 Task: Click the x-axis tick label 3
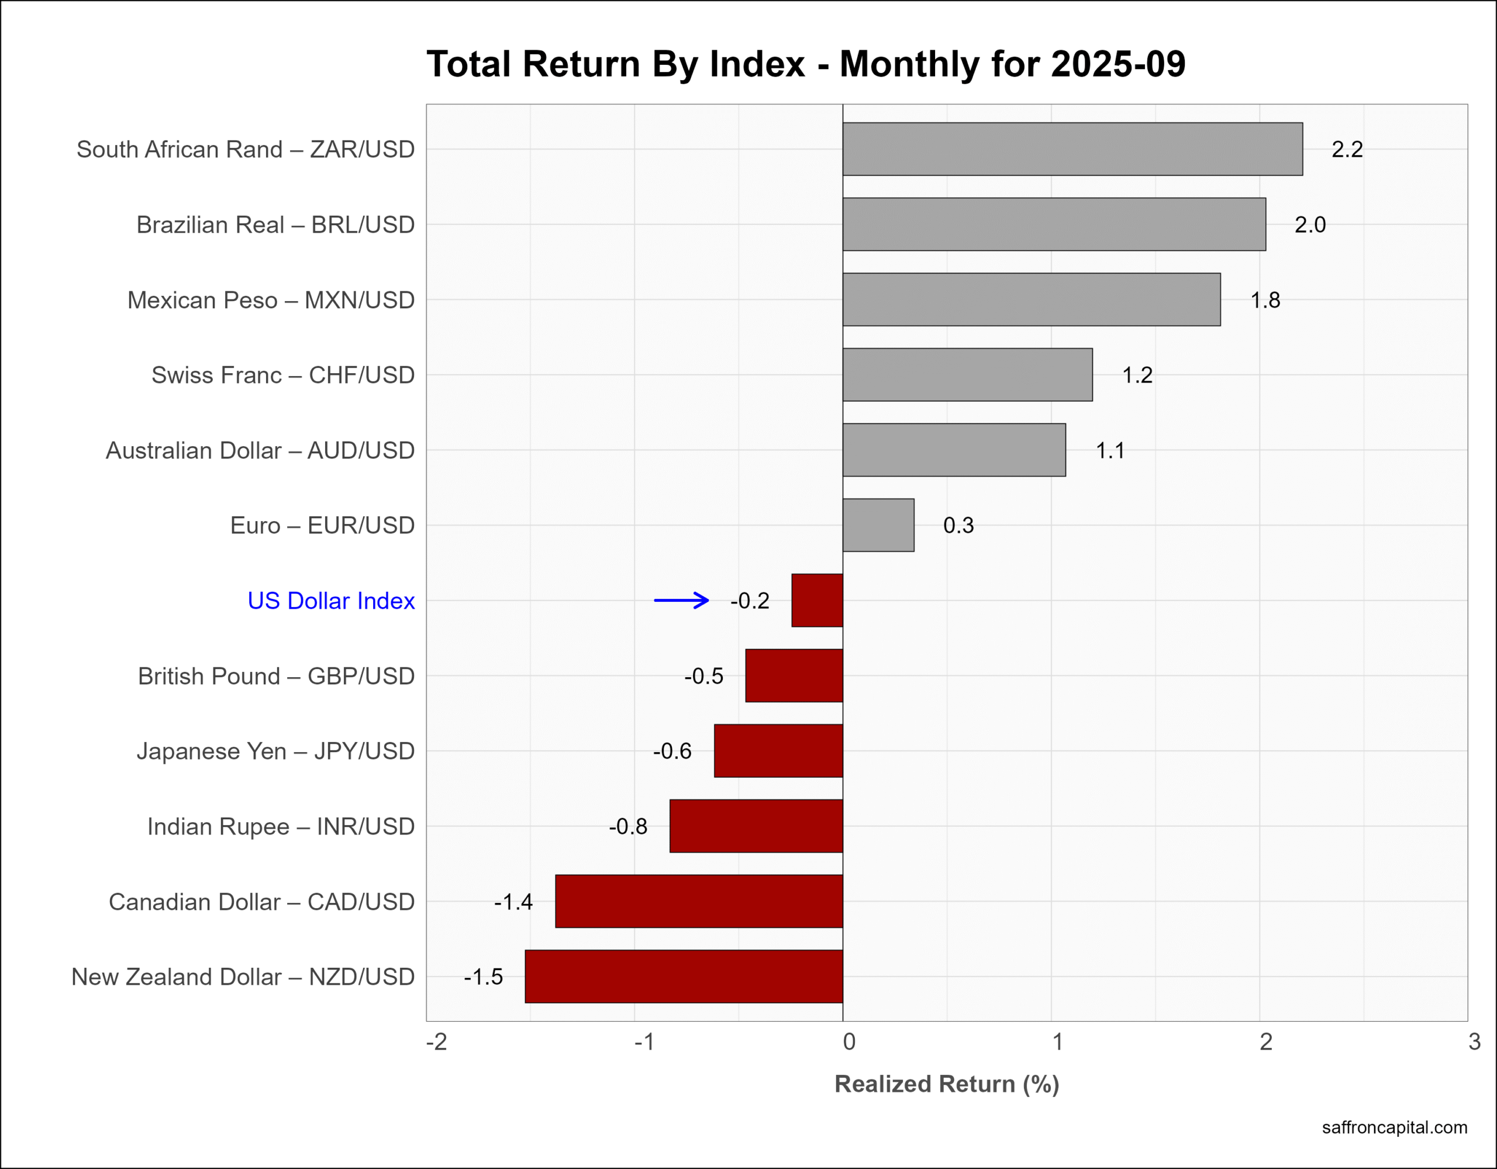(x=1474, y=1042)
